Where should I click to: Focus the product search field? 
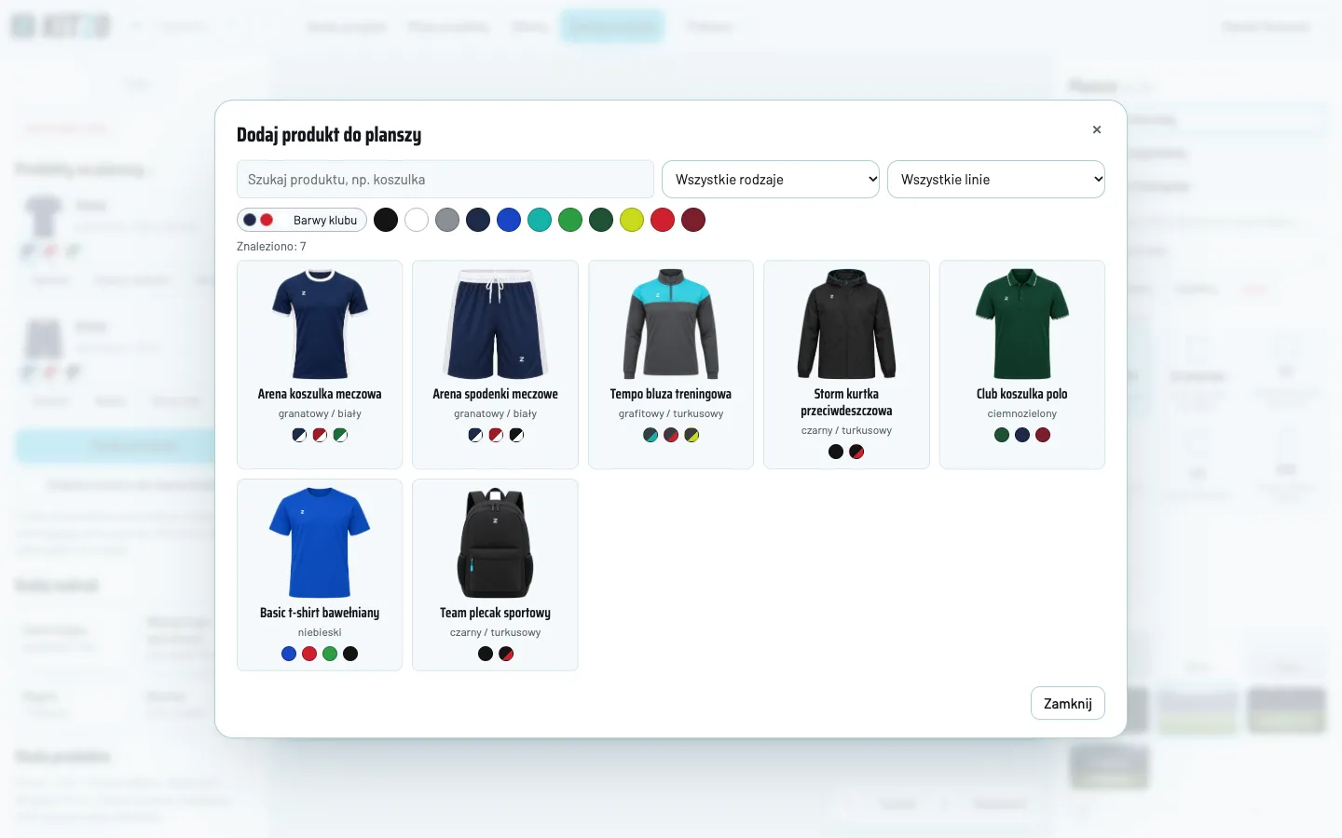click(x=445, y=180)
